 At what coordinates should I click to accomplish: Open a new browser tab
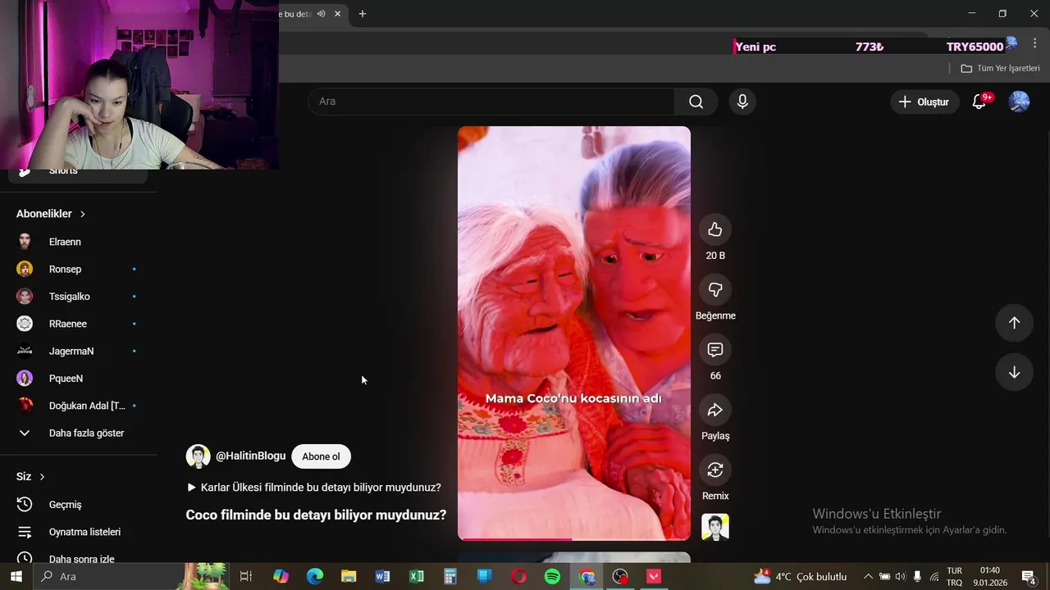[x=363, y=14]
